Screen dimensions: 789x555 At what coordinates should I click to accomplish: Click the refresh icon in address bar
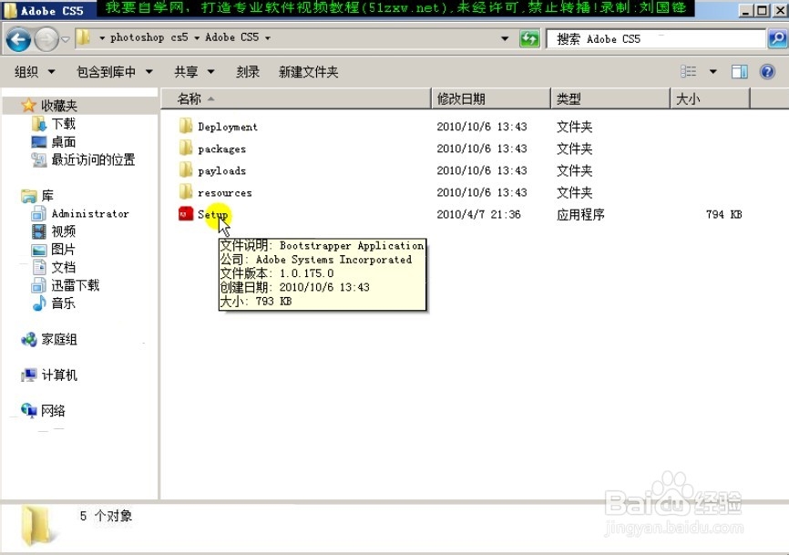pos(529,38)
